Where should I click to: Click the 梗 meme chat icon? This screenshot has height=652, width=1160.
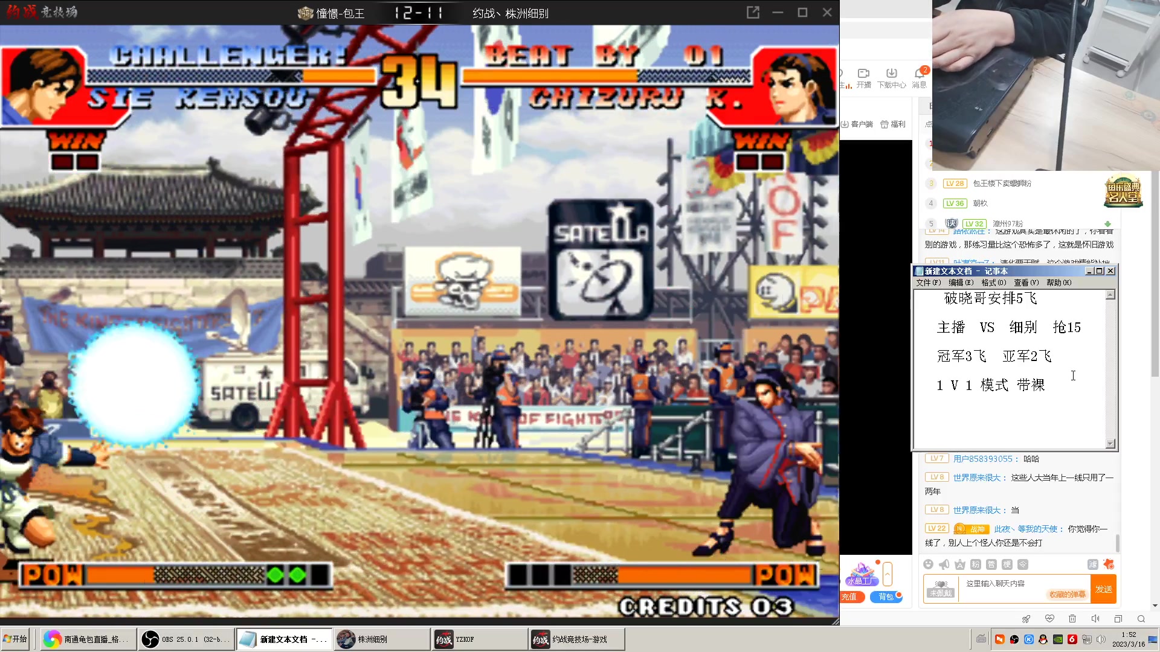tap(1007, 564)
